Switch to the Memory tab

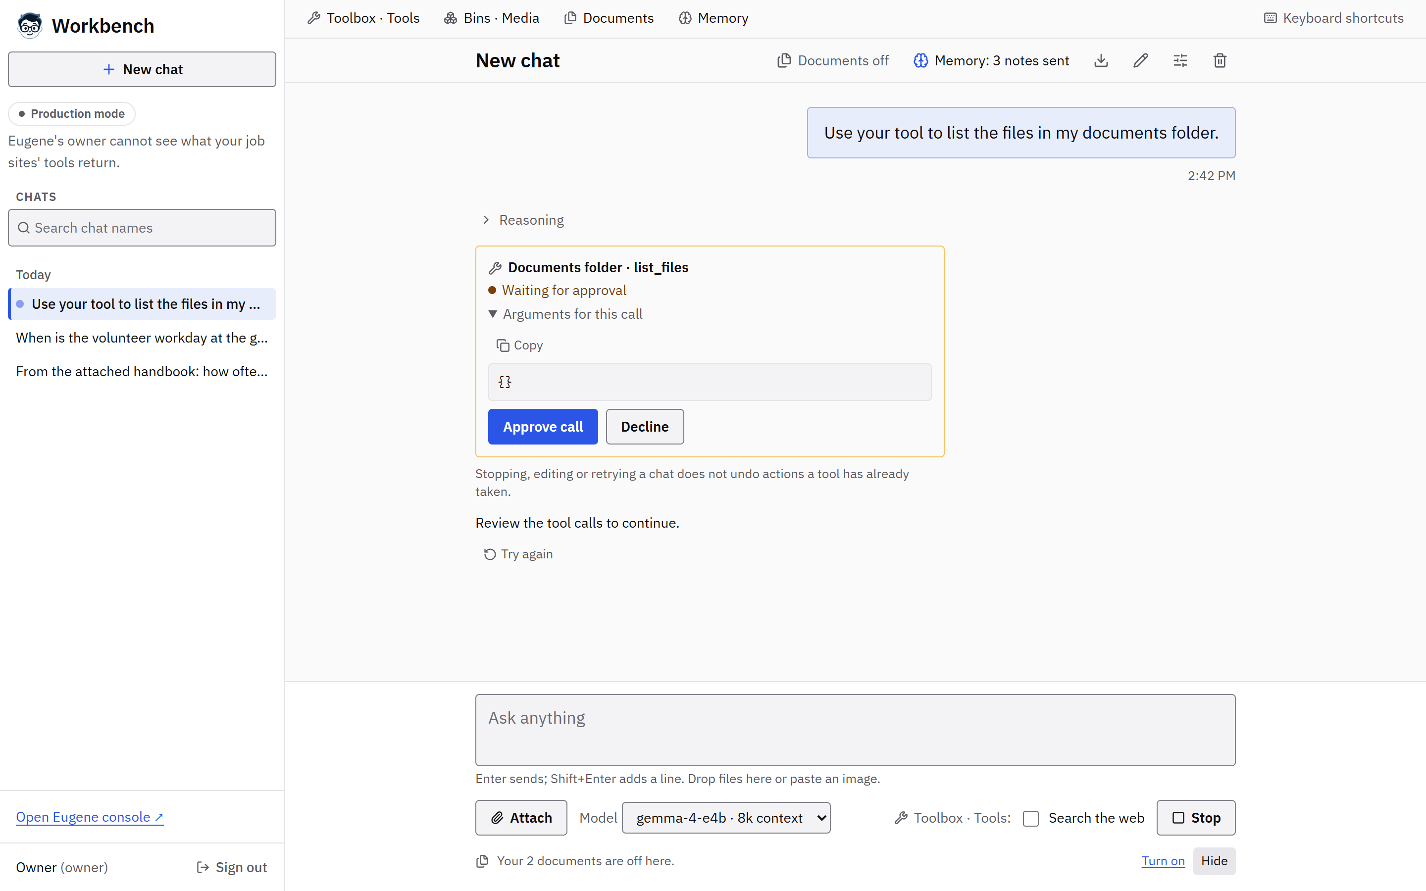pyautogui.click(x=713, y=18)
